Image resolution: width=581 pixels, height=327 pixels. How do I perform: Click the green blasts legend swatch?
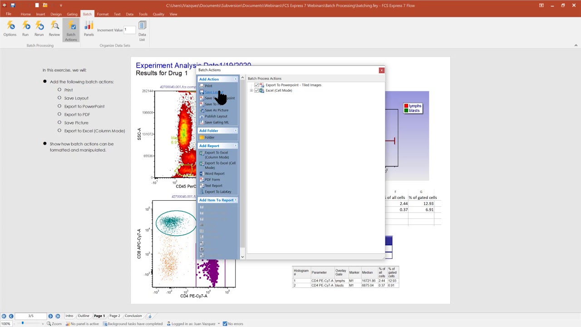[x=406, y=110]
